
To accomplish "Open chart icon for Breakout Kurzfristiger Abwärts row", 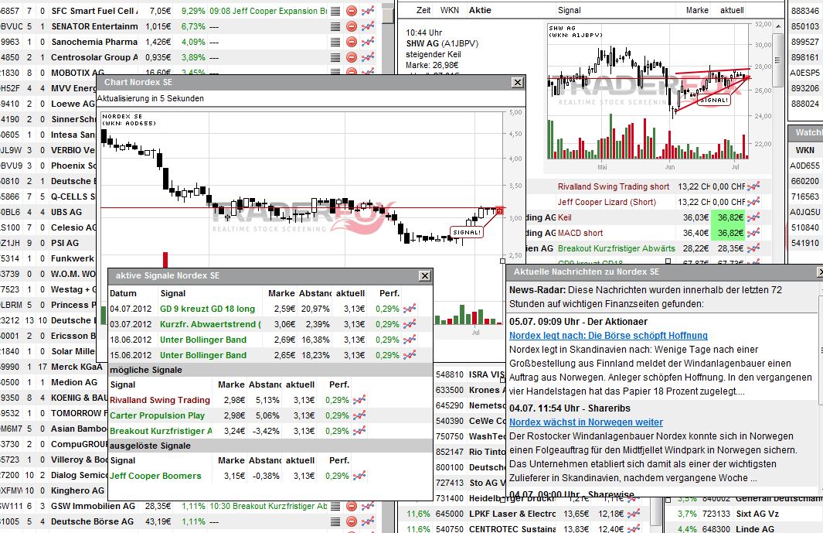I will pos(753,248).
